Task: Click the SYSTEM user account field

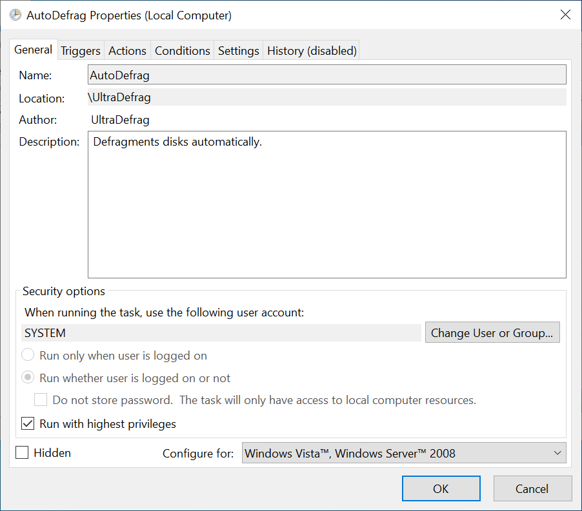Action: 221,333
